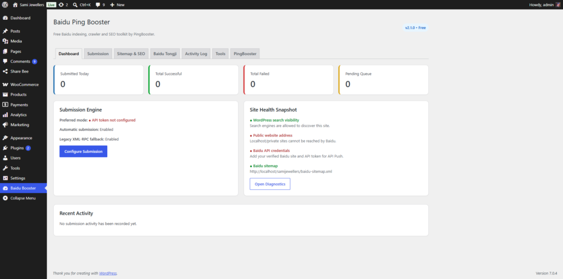Click the Settings sliders icon

[x=5, y=178]
